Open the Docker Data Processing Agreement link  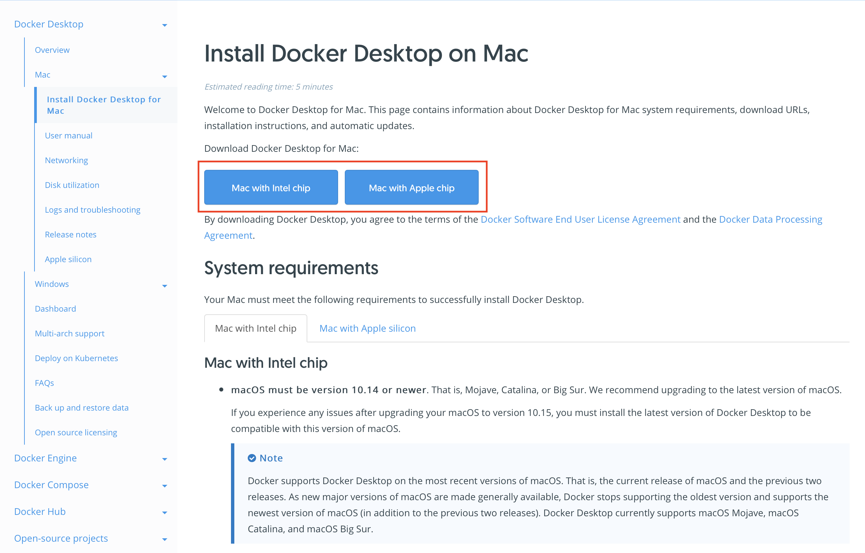point(770,219)
